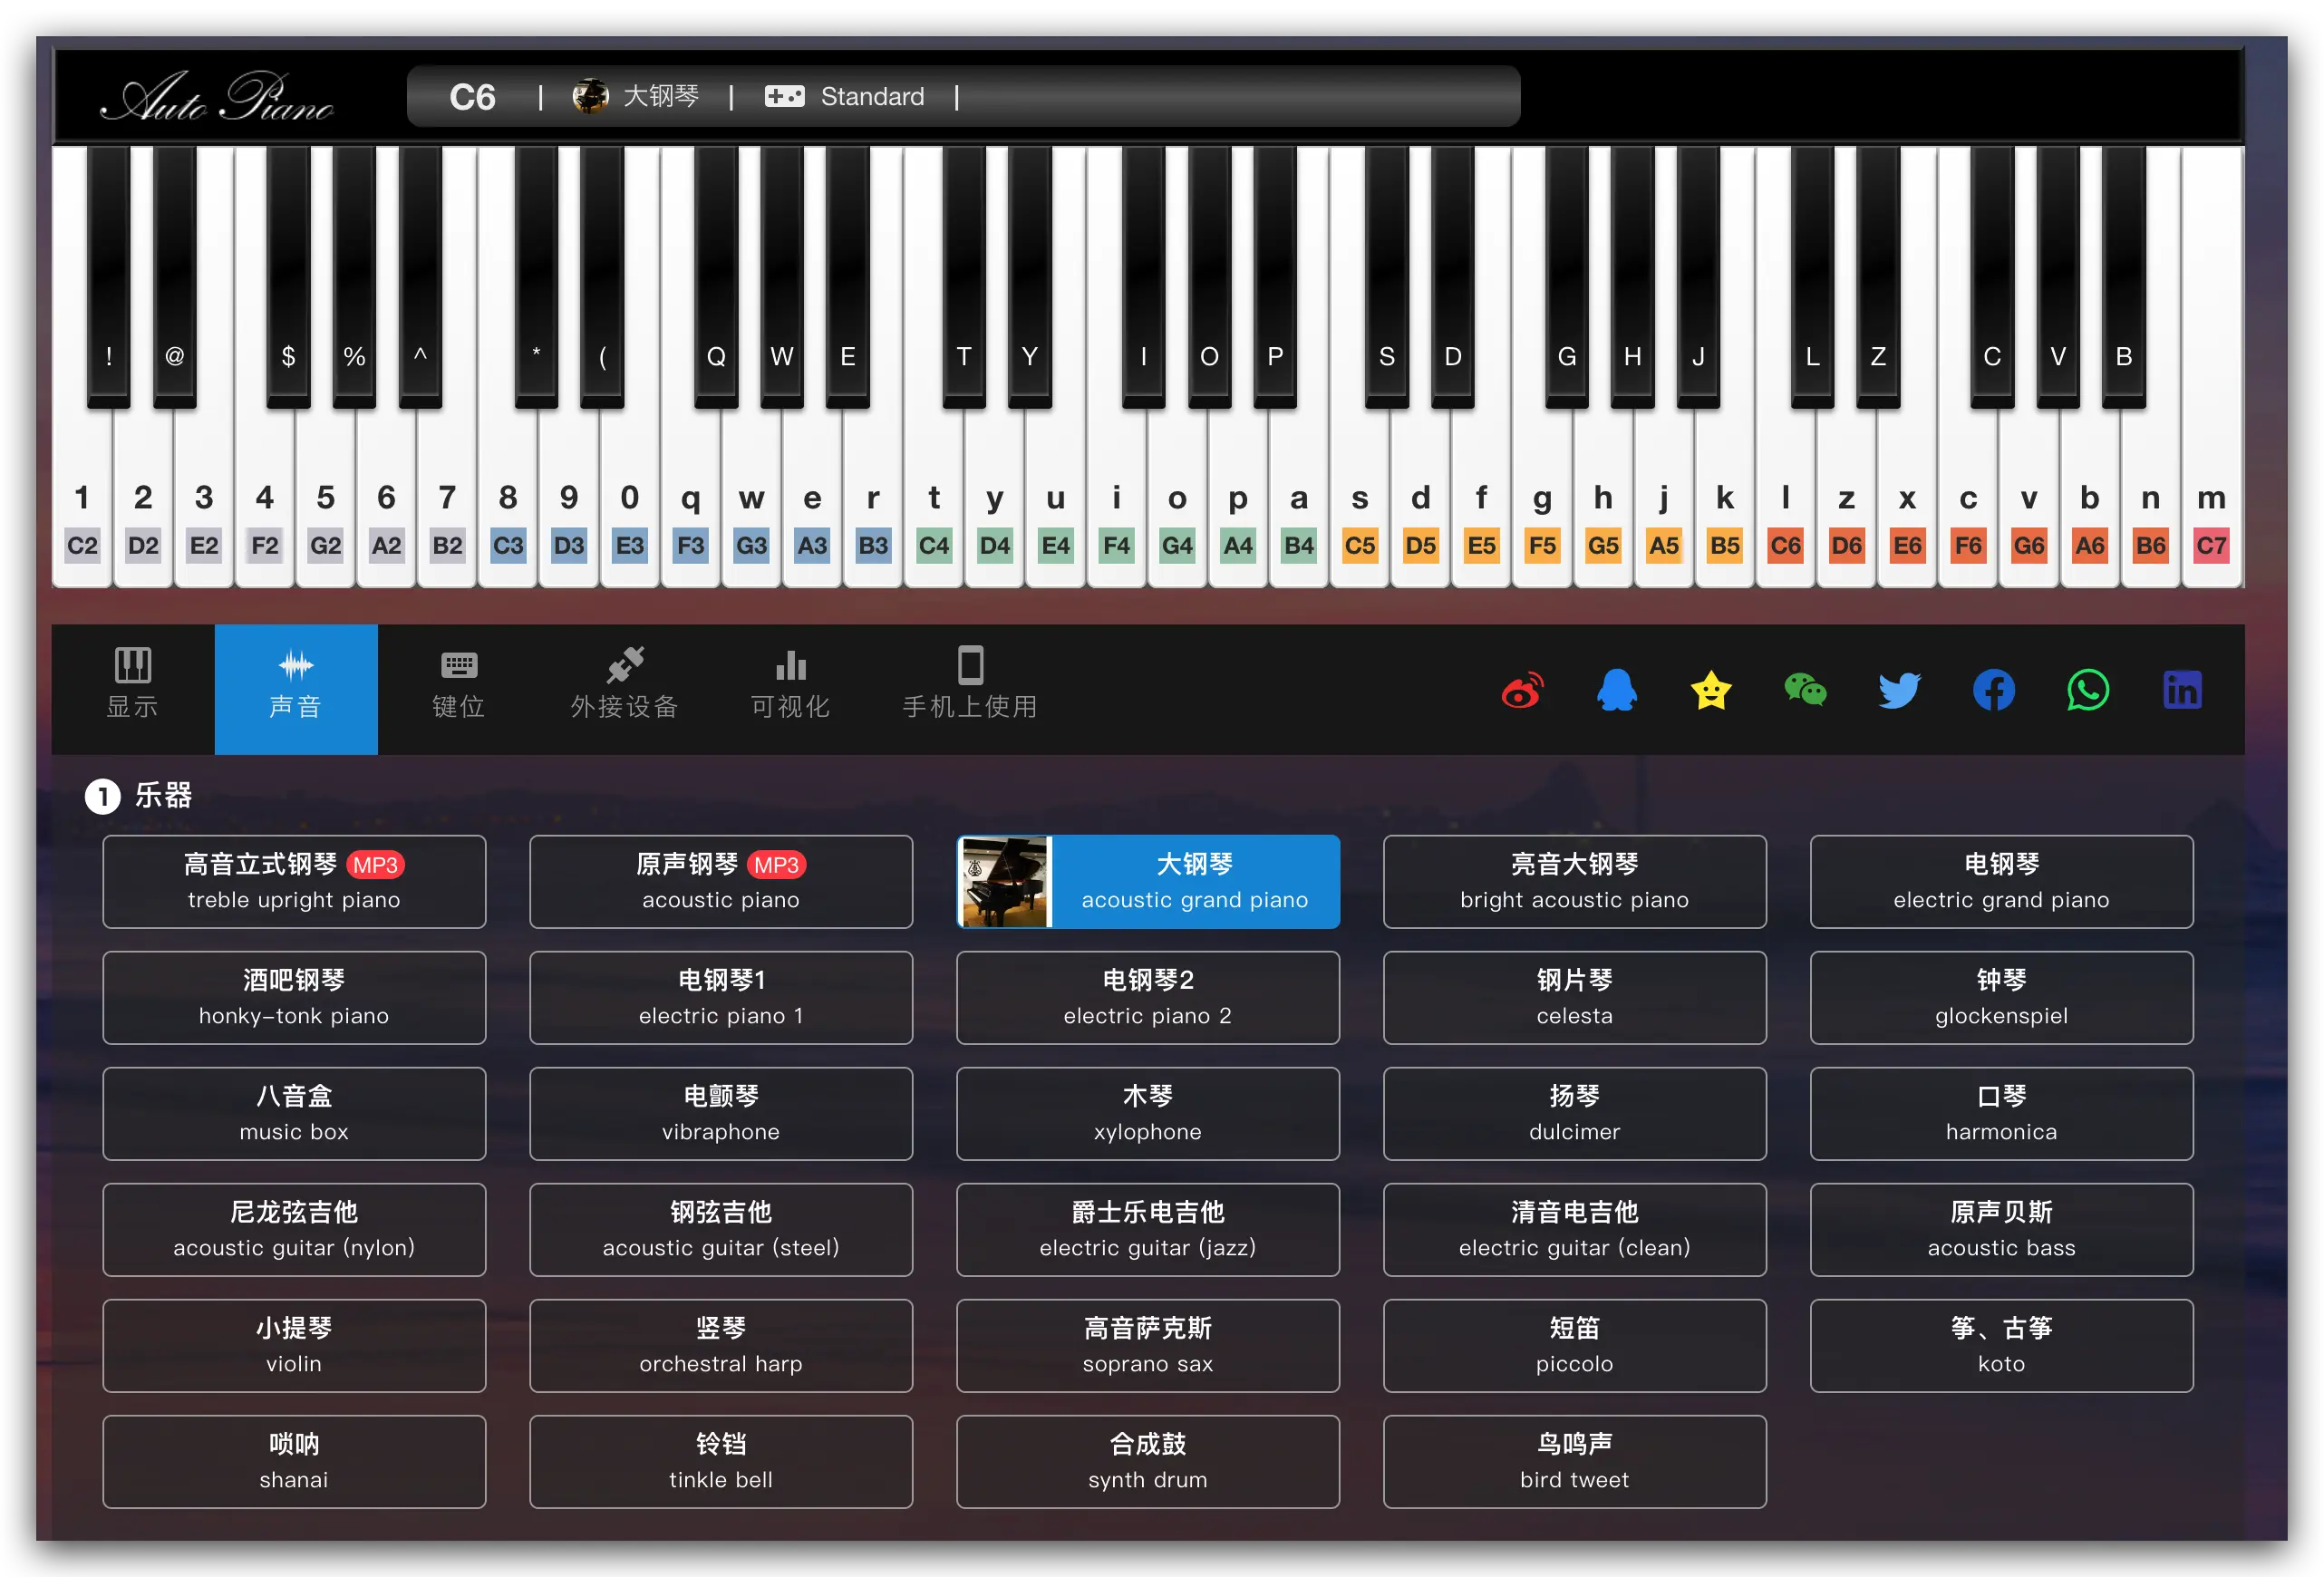This screenshot has width=2324, height=1577.
Task: Choose the acoustic bass instrument
Action: [x=2002, y=1229]
